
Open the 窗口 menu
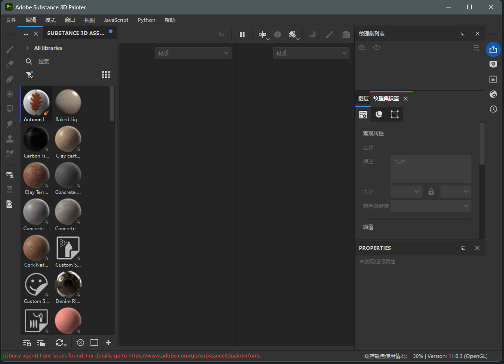tap(70, 20)
